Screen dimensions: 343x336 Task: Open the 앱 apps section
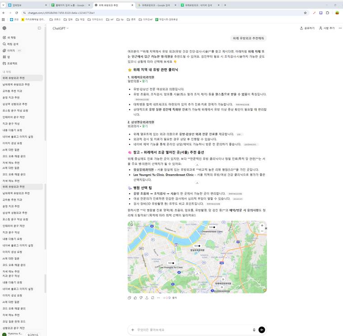point(6,57)
